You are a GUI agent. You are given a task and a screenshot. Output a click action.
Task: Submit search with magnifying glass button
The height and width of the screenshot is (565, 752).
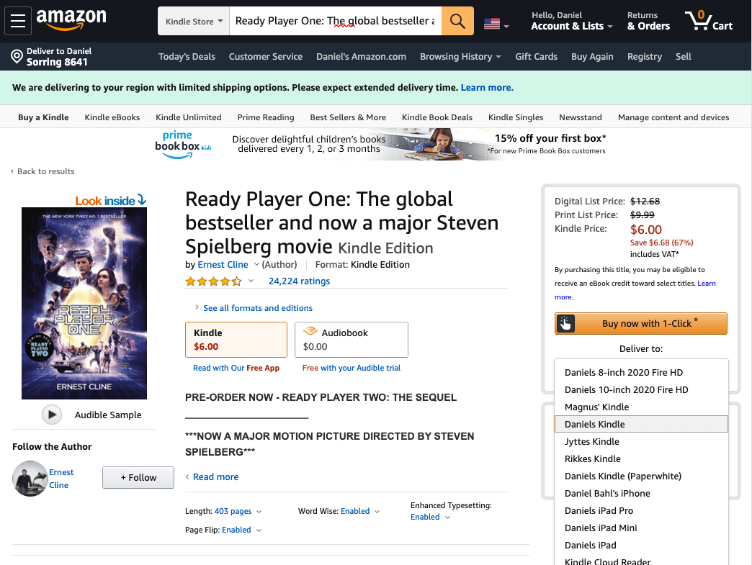pyautogui.click(x=457, y=21)
